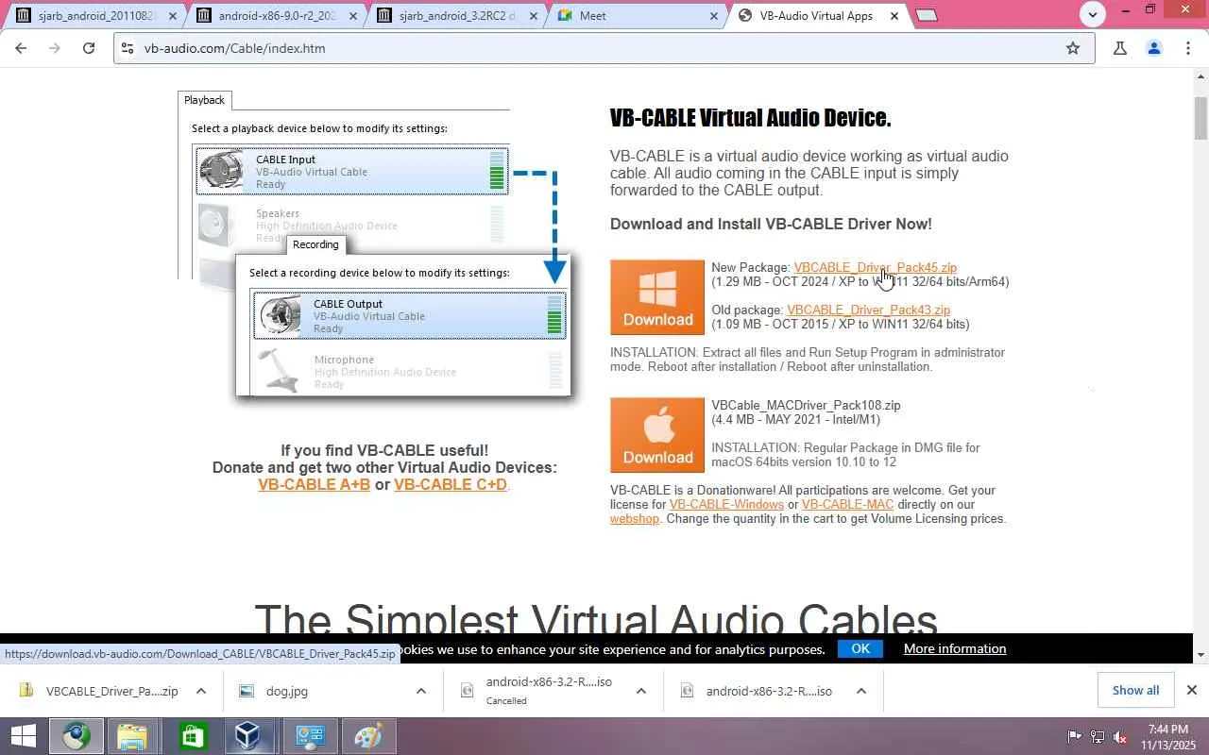This screenshot has height=755, width=1209.
Task: Click the scrollbar down arrow
Action: coord(1200,655)
